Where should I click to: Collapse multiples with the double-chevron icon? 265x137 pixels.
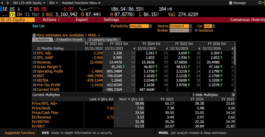(x=233, y=95)
